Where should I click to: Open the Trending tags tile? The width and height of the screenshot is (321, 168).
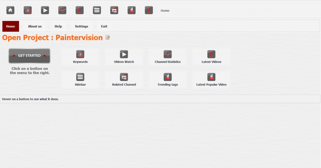[168, 80]
